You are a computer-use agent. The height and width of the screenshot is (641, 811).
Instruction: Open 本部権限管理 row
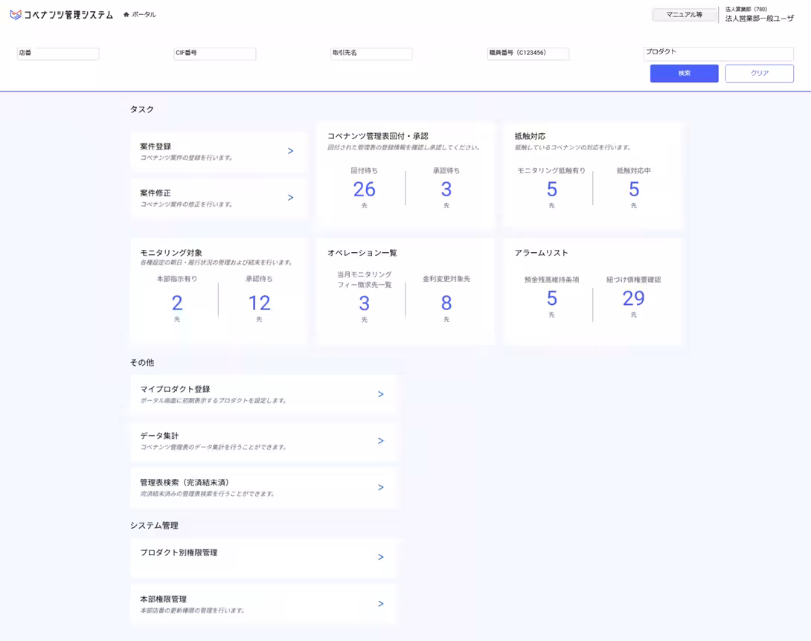coord(263,604)
